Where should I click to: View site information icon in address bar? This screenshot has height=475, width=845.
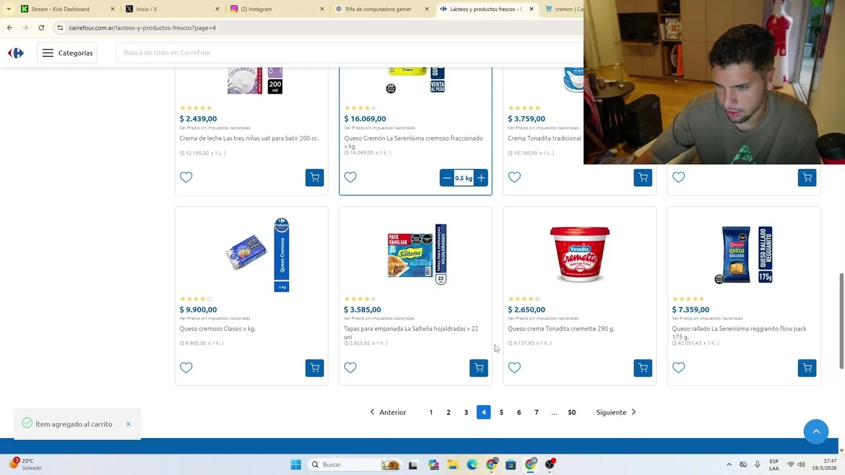point(60,28)
